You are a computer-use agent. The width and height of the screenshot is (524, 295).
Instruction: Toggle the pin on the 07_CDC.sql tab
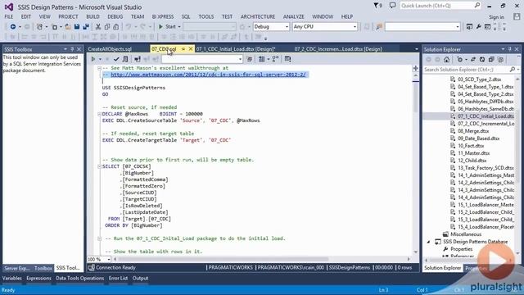point(183,49)
